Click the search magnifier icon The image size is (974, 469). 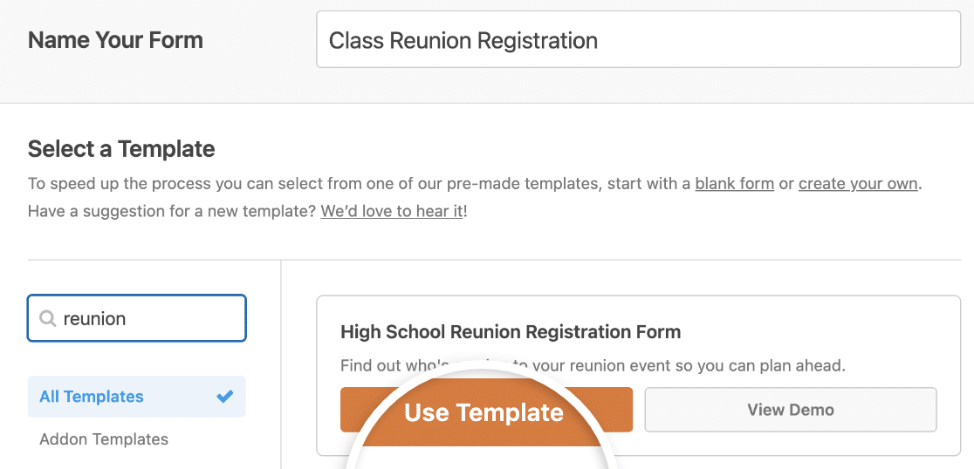click(48, 319)
